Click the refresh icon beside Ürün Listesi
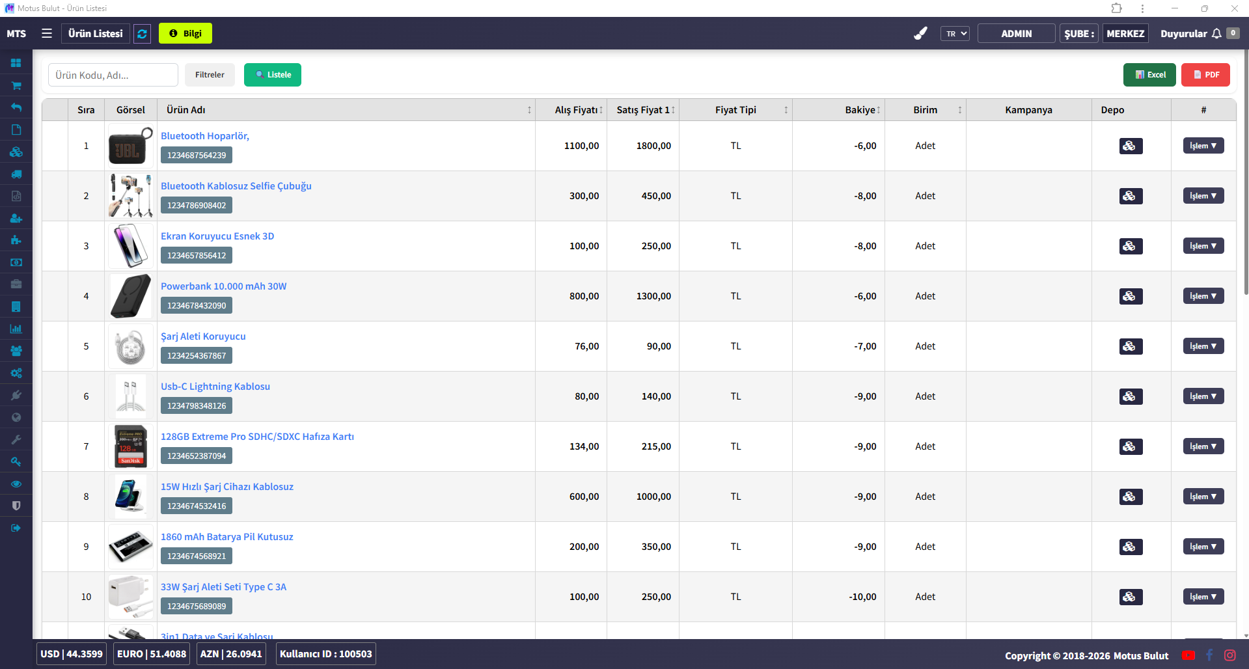1249x669 pixels. click(142, 34)
